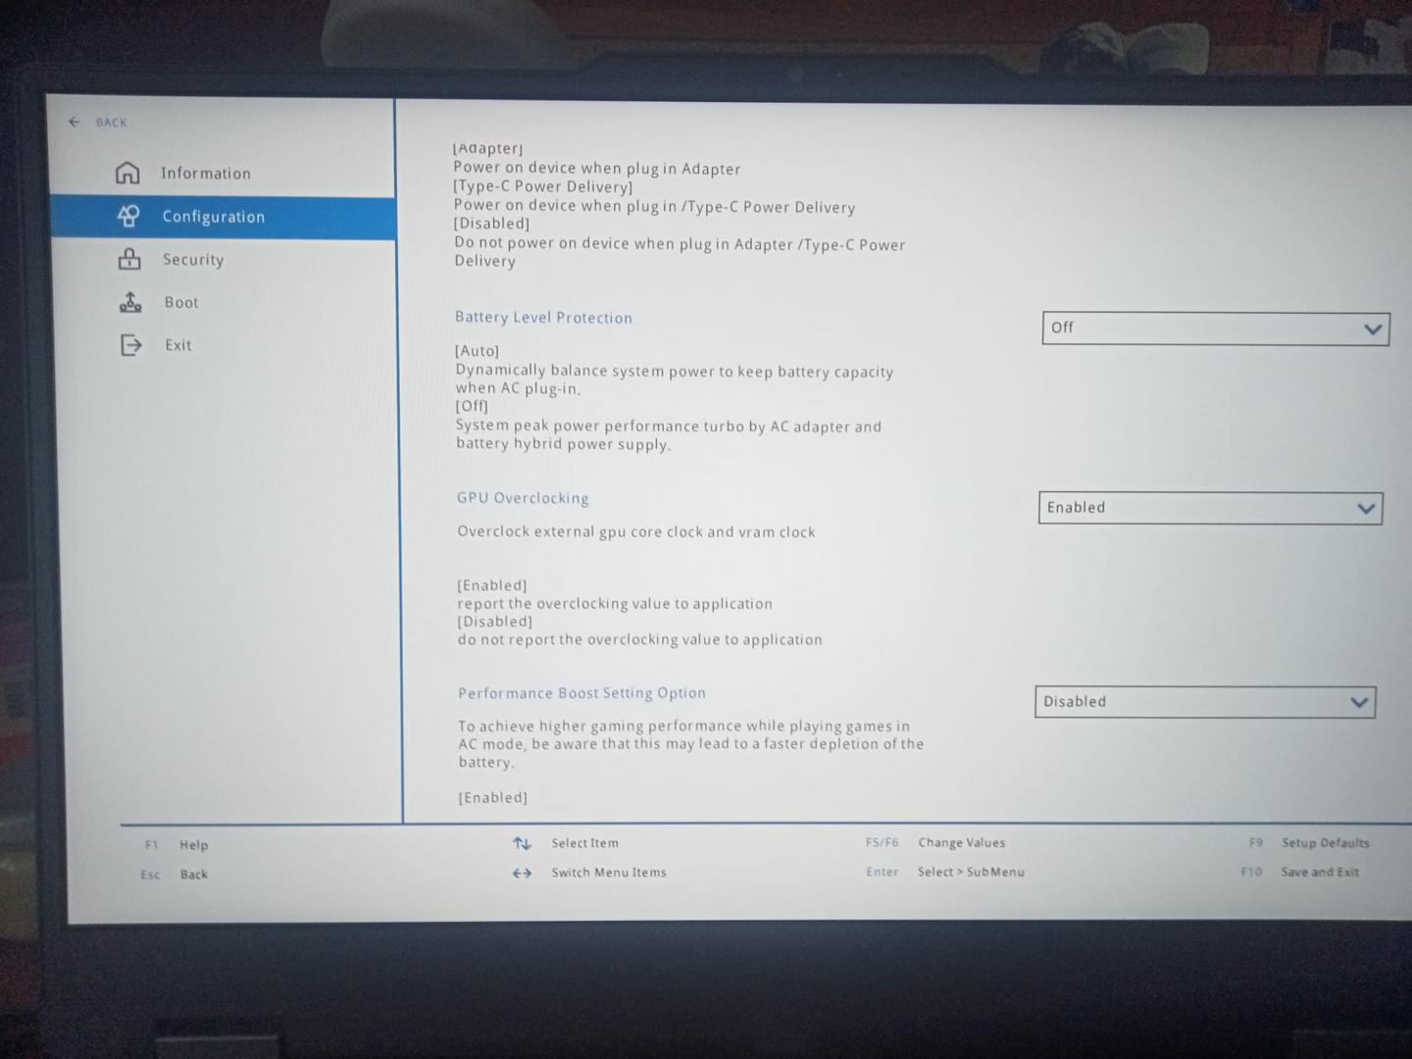This screenshot has height=1059, width=1412.
Task: Open the GPU Overclocking dropdown
Action: (1211, 508)
